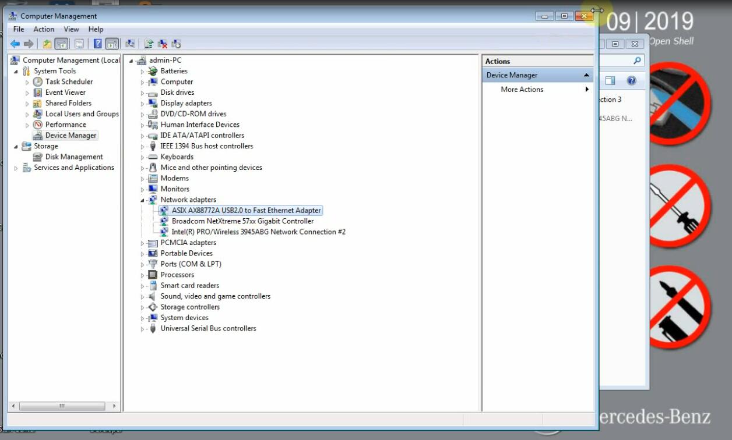
Task: Open the View menu
Action: (x=71, y=29)
